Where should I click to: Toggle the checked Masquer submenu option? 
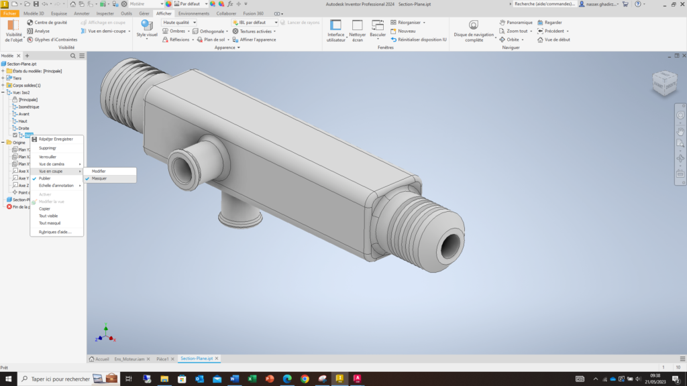pyautogui.click(x=99, y=178)
